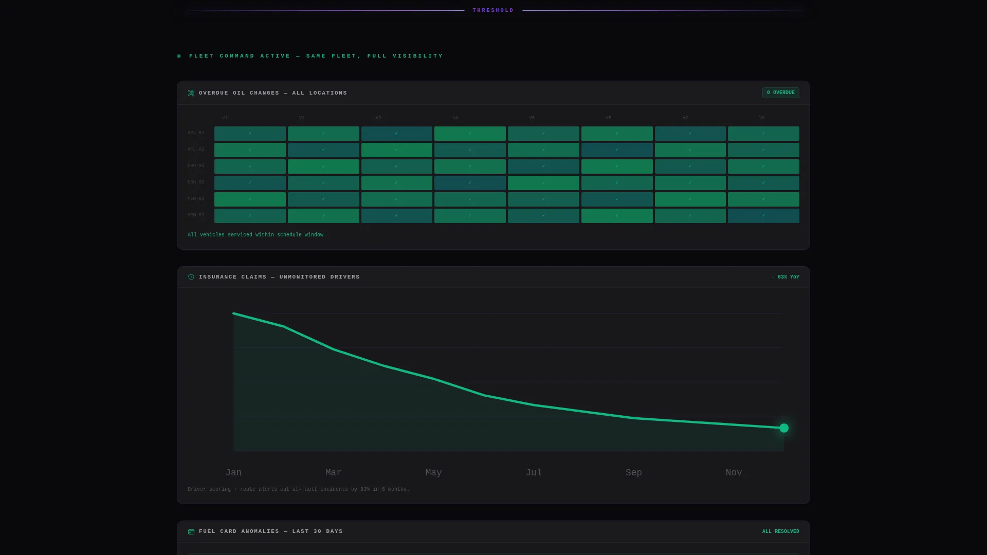
Task: Select the THRESHOLD divider label
Action: click(x=493, y=10)
